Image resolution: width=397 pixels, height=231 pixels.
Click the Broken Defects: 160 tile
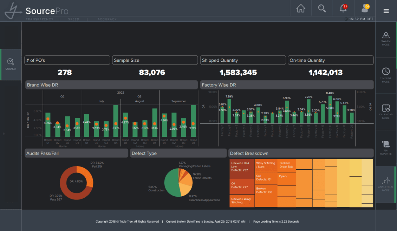click(x=266, y=196)
